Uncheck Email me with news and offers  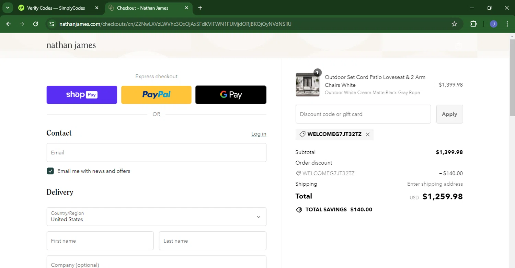pyautogui.click(x=50, y=171)
